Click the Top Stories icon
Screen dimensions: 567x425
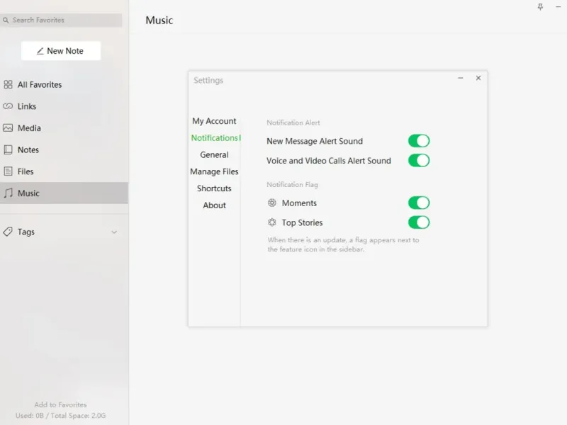272,222
